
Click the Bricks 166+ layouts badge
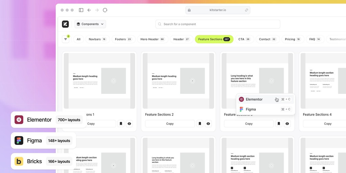44,161
